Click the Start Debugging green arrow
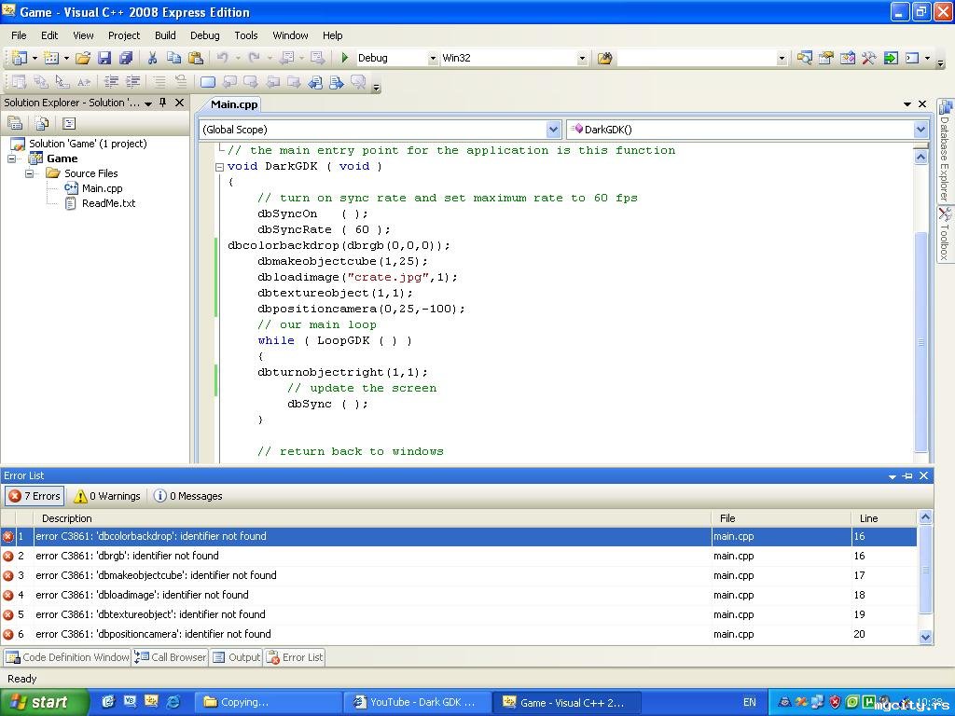Image resolution: width=955 pixels, height=716 pixels. click(x=345, y=58)
